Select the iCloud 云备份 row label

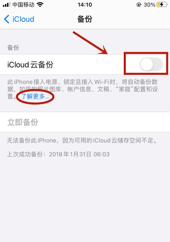click(30, 65)
